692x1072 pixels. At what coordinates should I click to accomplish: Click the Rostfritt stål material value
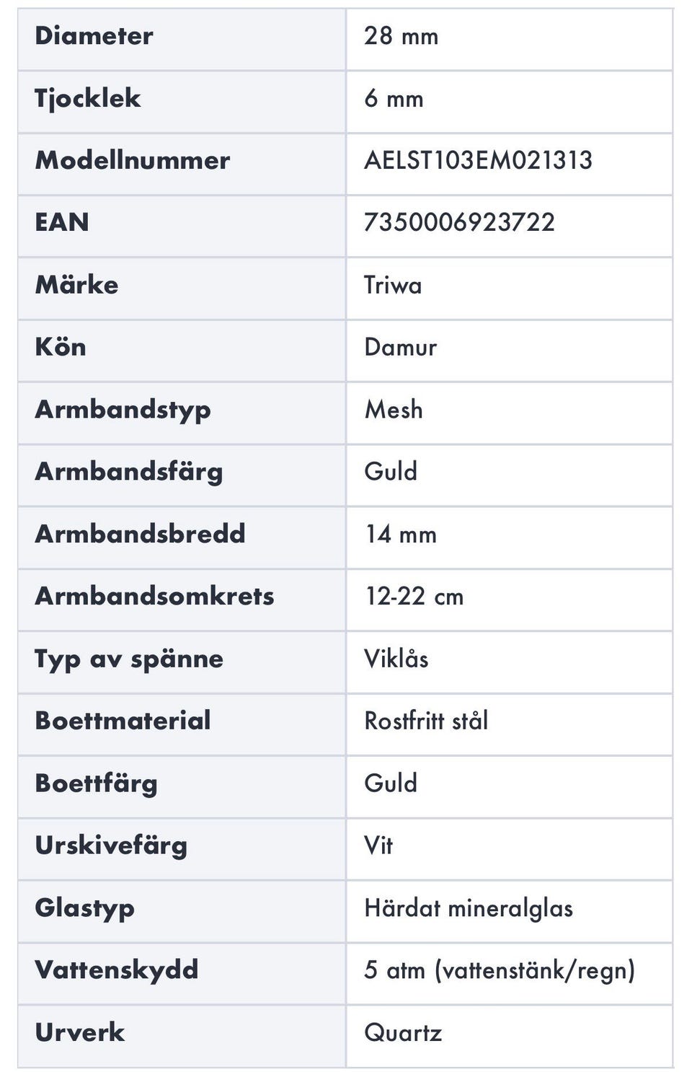(426, 721)
